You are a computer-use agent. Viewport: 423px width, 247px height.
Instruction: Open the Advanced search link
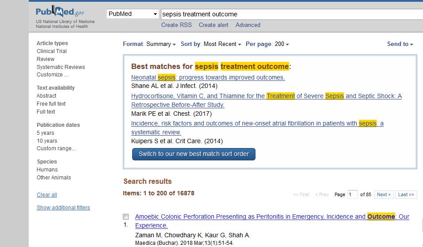(x=248, y=25)
